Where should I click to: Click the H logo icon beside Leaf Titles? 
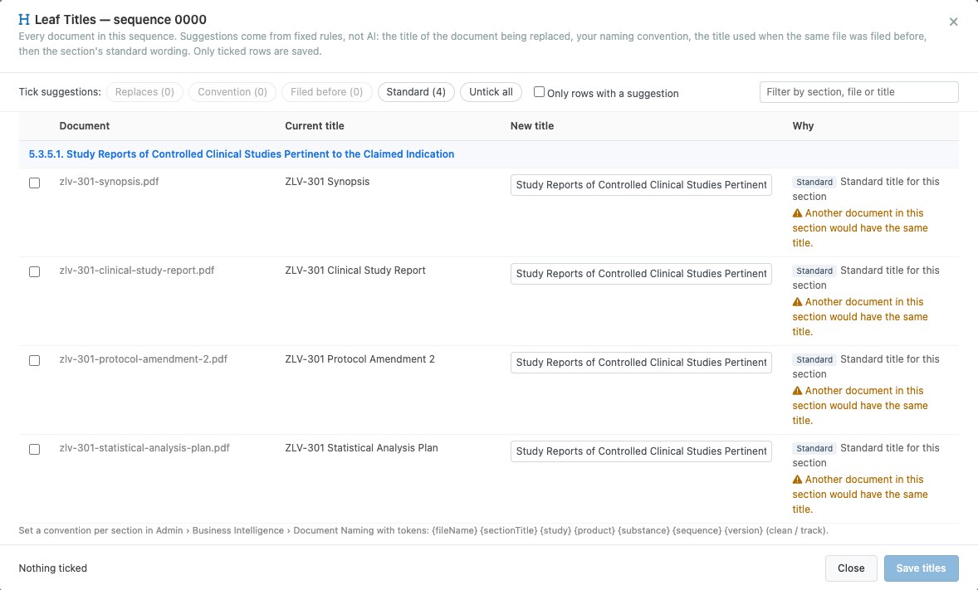coord(24,20)
